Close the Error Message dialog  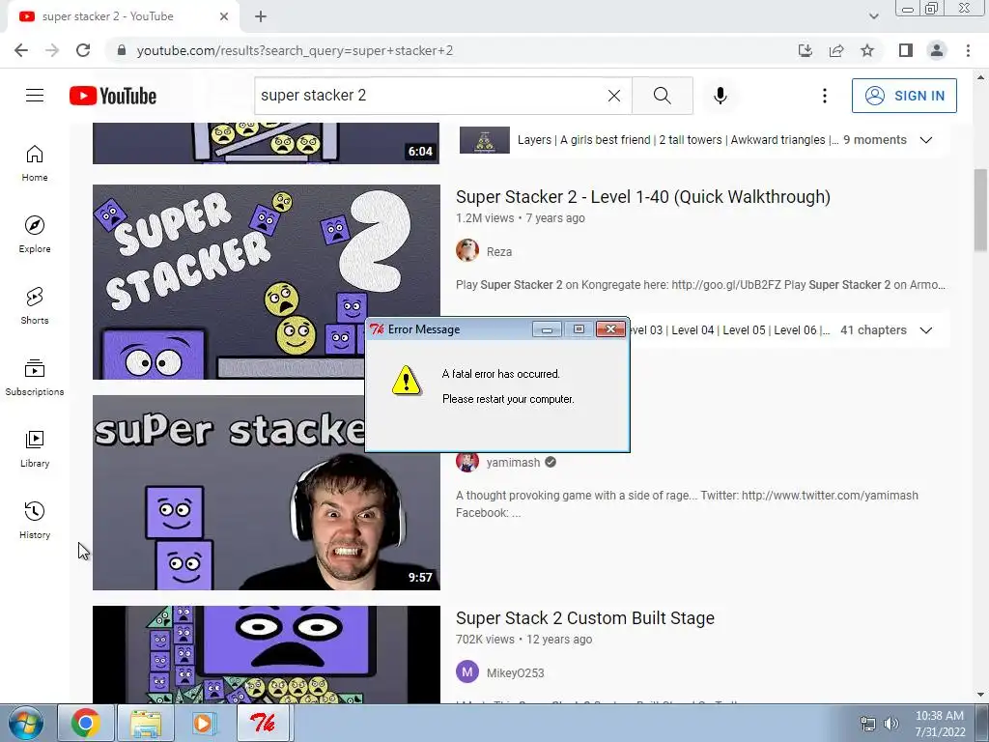point(610,328)
